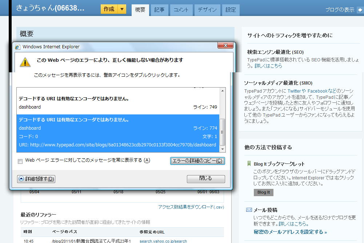Click the Blog It button
Image resolution: width=364 pixels, height=243 pixels.
click(x=264, y=192)
